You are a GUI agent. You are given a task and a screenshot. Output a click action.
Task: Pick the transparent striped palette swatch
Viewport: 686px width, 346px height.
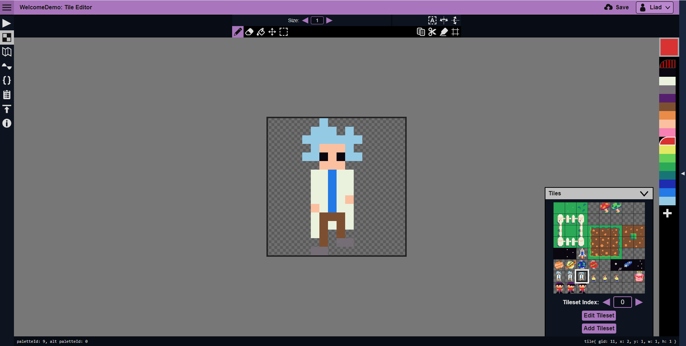click(667, 64)
